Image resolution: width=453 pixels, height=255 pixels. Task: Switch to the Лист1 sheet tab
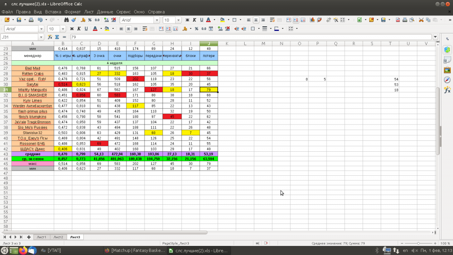[x=41, y=237]
